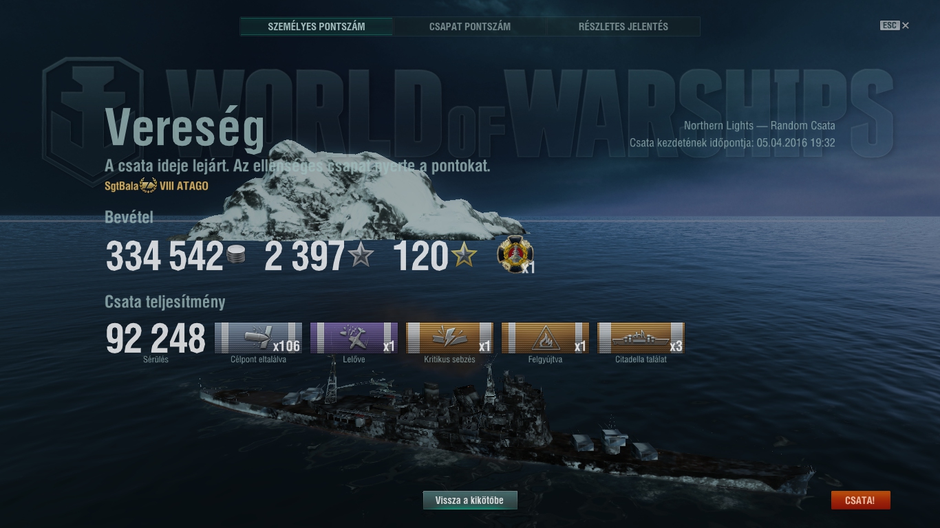Open the Részletes jelentés tab
The width and height of the screenshot is (940, 528).
tap(623, 27)
